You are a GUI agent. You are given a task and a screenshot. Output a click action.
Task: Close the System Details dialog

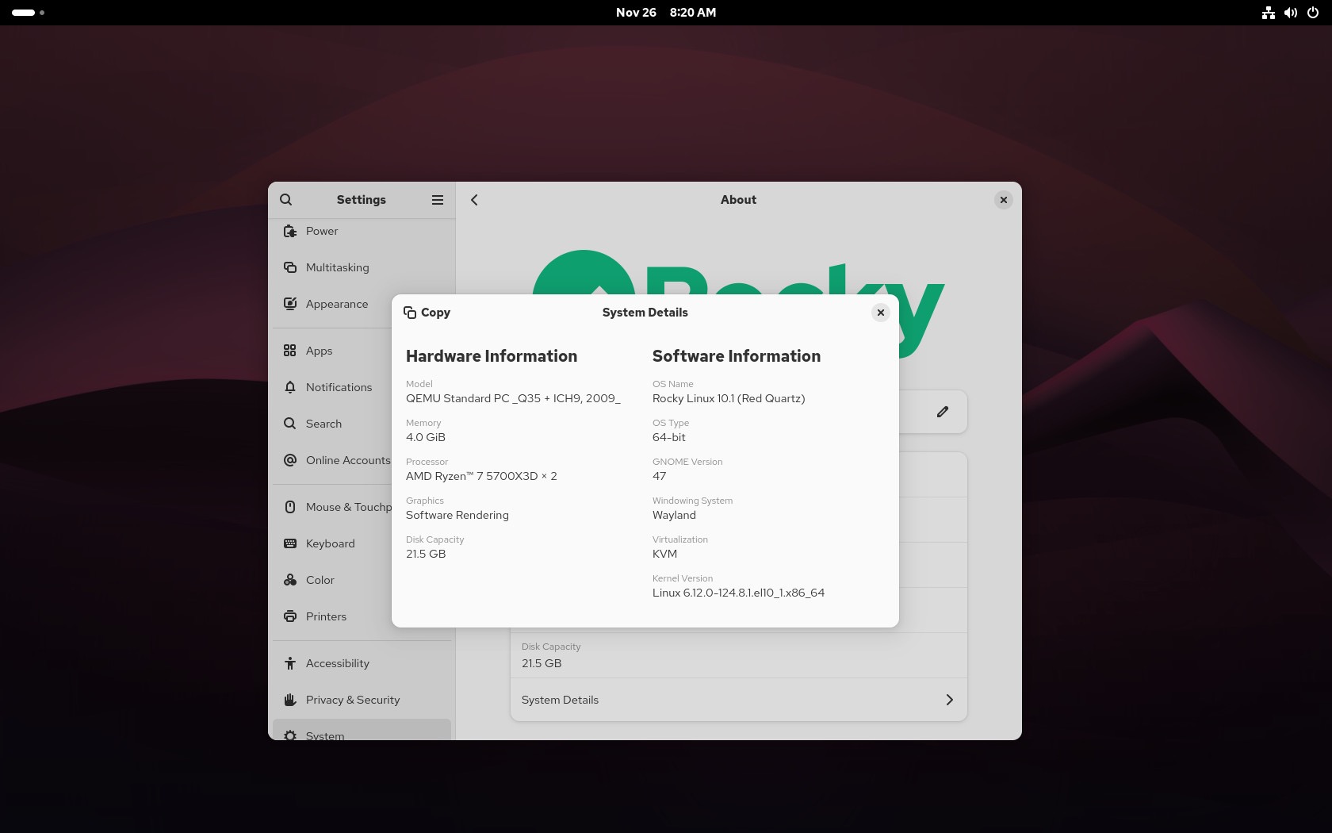click(881, 313)
